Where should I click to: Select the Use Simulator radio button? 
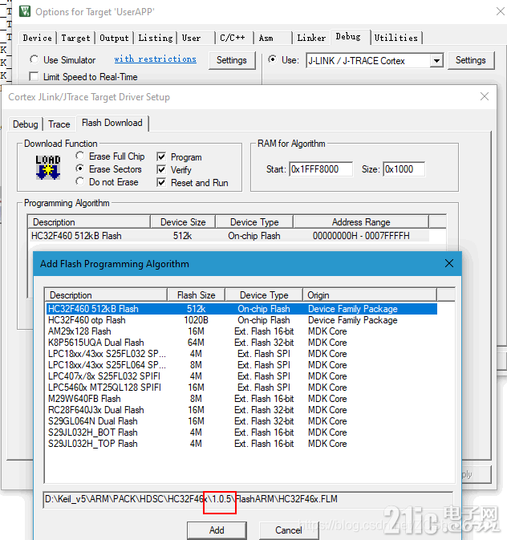point(34,59)
